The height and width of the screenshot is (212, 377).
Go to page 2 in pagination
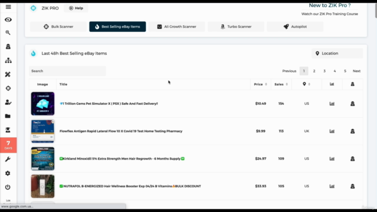click(x=314, y=71)
